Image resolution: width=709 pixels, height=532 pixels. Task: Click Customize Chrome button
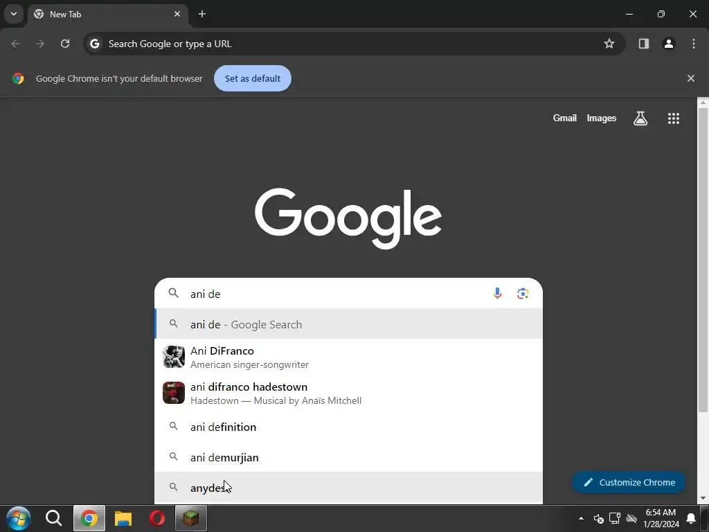coord(629,482)
